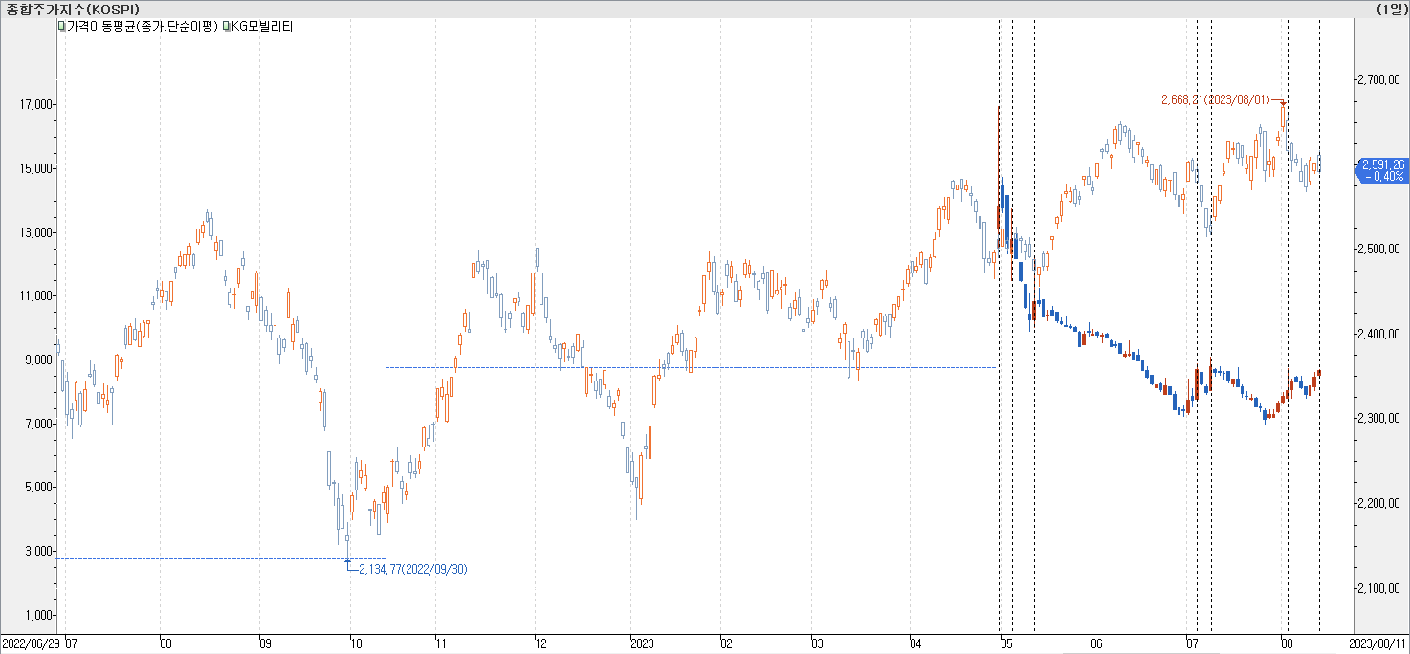Click the 2,668.21(2023/08/01) high label

[x=1215, y=99]
